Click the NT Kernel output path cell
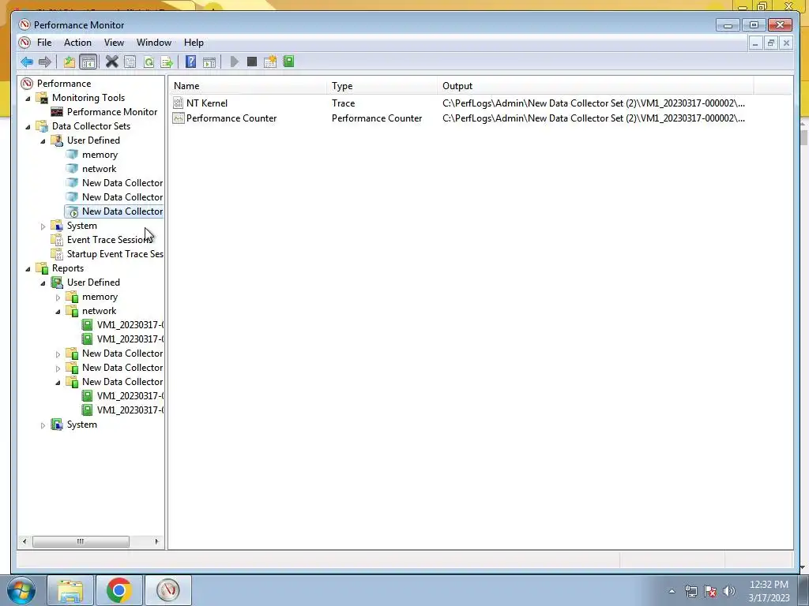 coord(593,103)
